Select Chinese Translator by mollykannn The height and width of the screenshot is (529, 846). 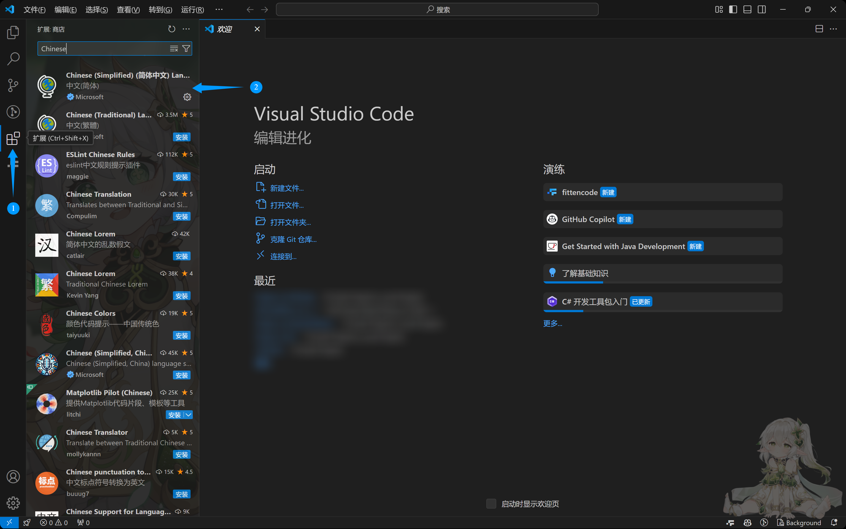tap(113, 443)
